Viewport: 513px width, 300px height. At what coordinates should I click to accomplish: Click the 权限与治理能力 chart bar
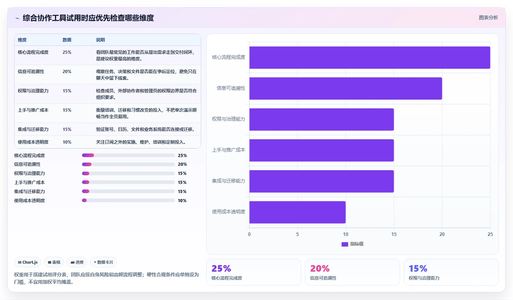pos(321,119)
